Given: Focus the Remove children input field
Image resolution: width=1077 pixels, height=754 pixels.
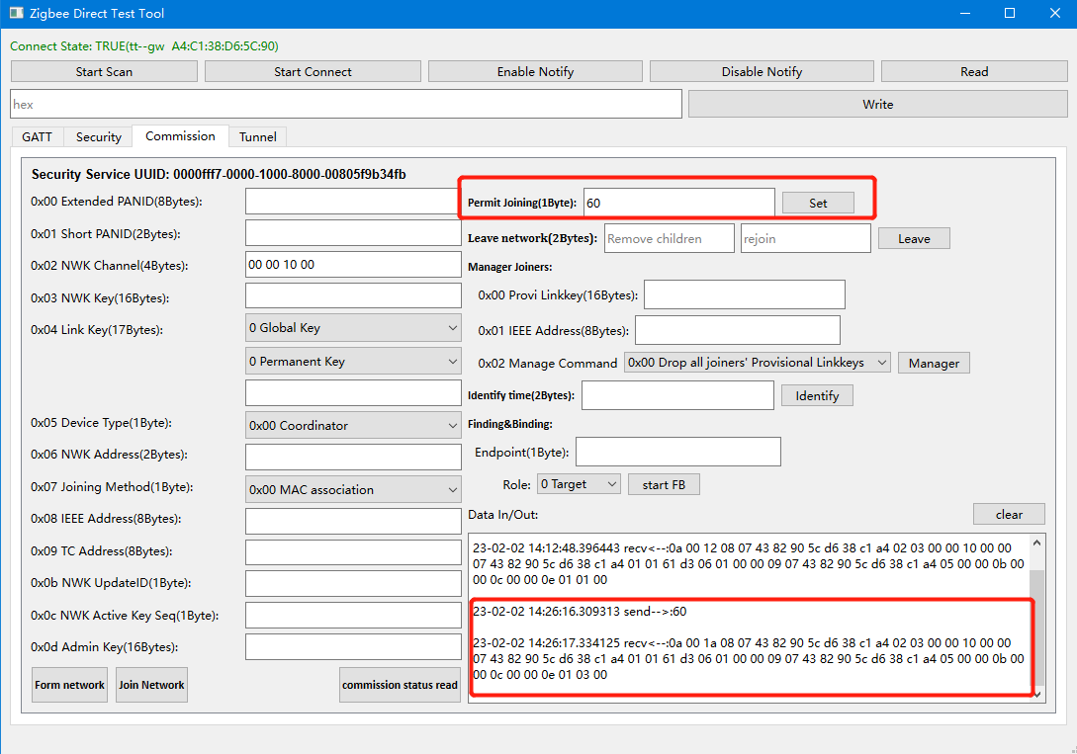Looking at the screenshot, I should coord(669,238).
